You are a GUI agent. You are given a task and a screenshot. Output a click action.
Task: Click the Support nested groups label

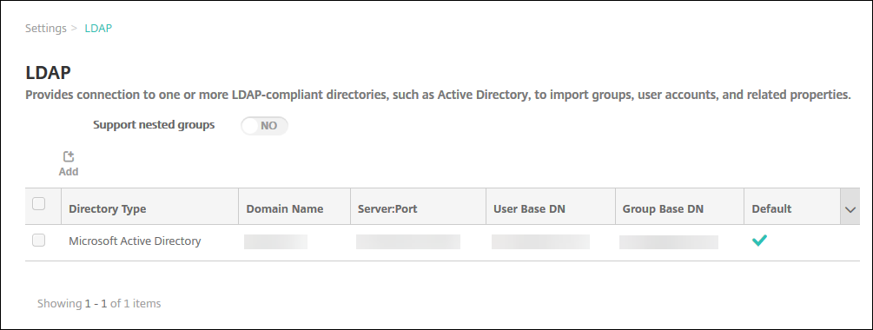point(154,125)
